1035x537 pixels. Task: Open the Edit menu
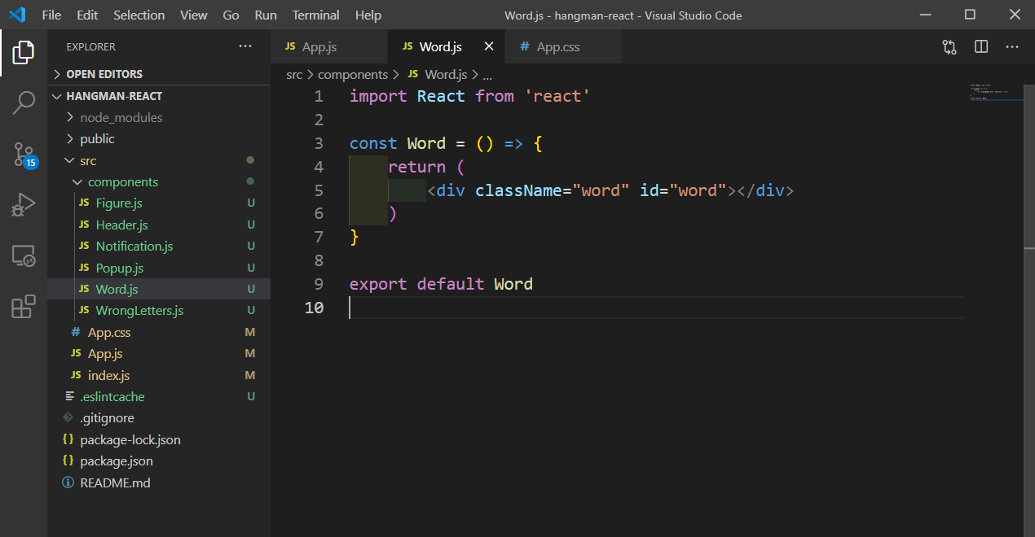(87, 15)
